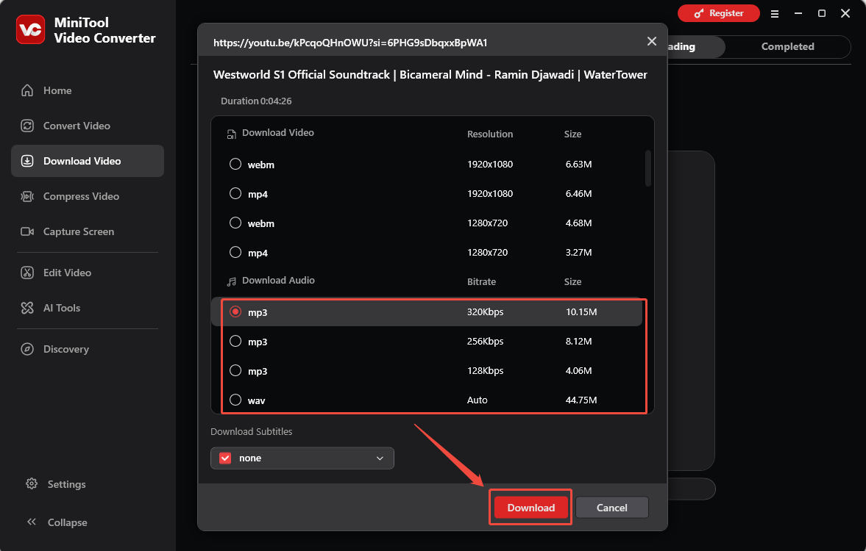Click the 6.63M size value
This screenshot has height=551, width=866.
pos(579,164)
